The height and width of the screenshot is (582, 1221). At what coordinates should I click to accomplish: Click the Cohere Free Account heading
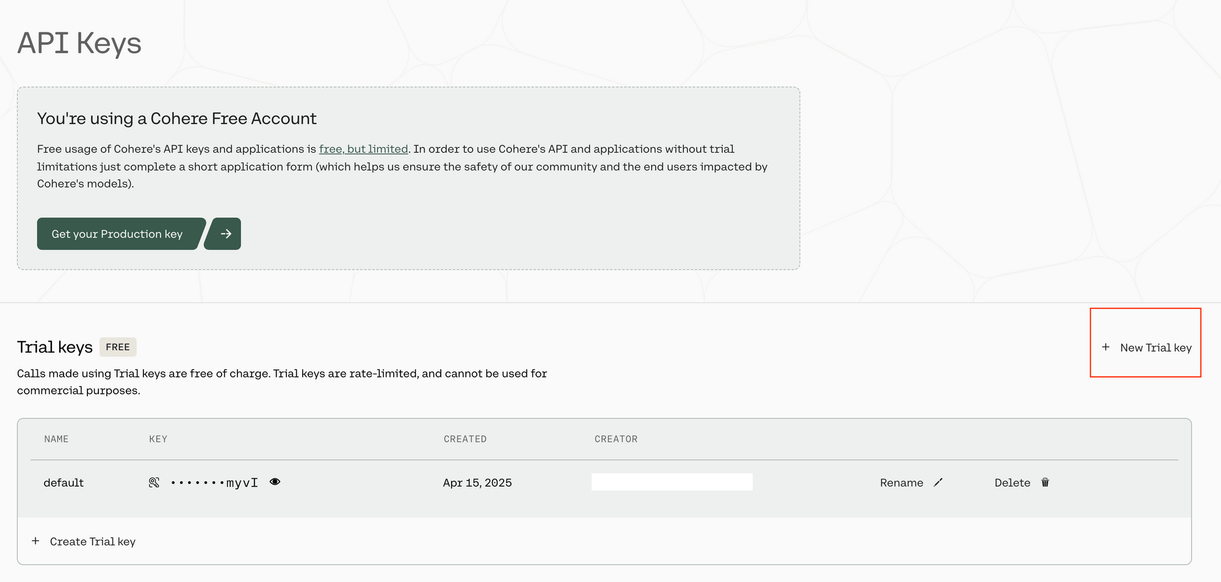click(x=177, y=118)
